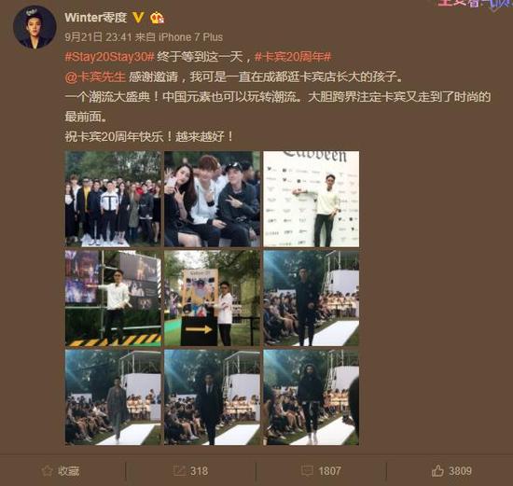Image resolution: width=513 pixels, height=486 pixels.
Task: Open the thumbnail with yellow-black hazard stripes
Action: coord(113,299)
